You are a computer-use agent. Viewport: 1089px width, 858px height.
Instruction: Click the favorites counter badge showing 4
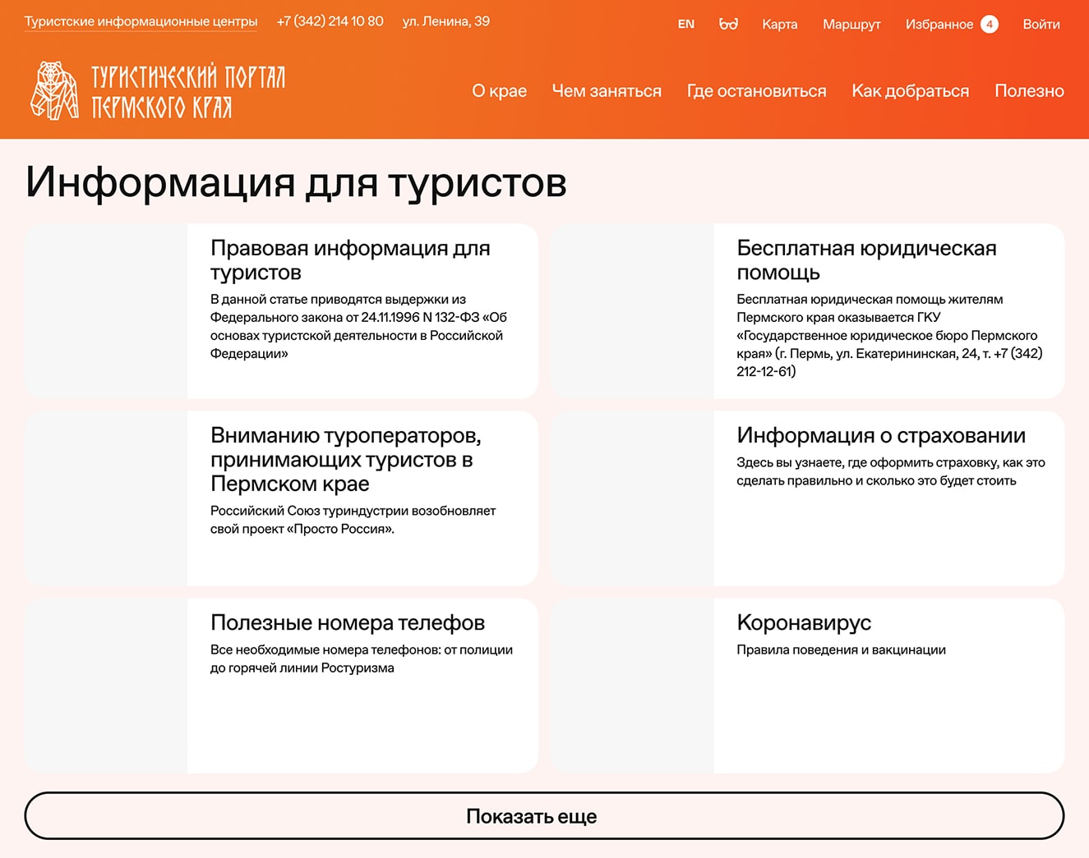(990, 25)
